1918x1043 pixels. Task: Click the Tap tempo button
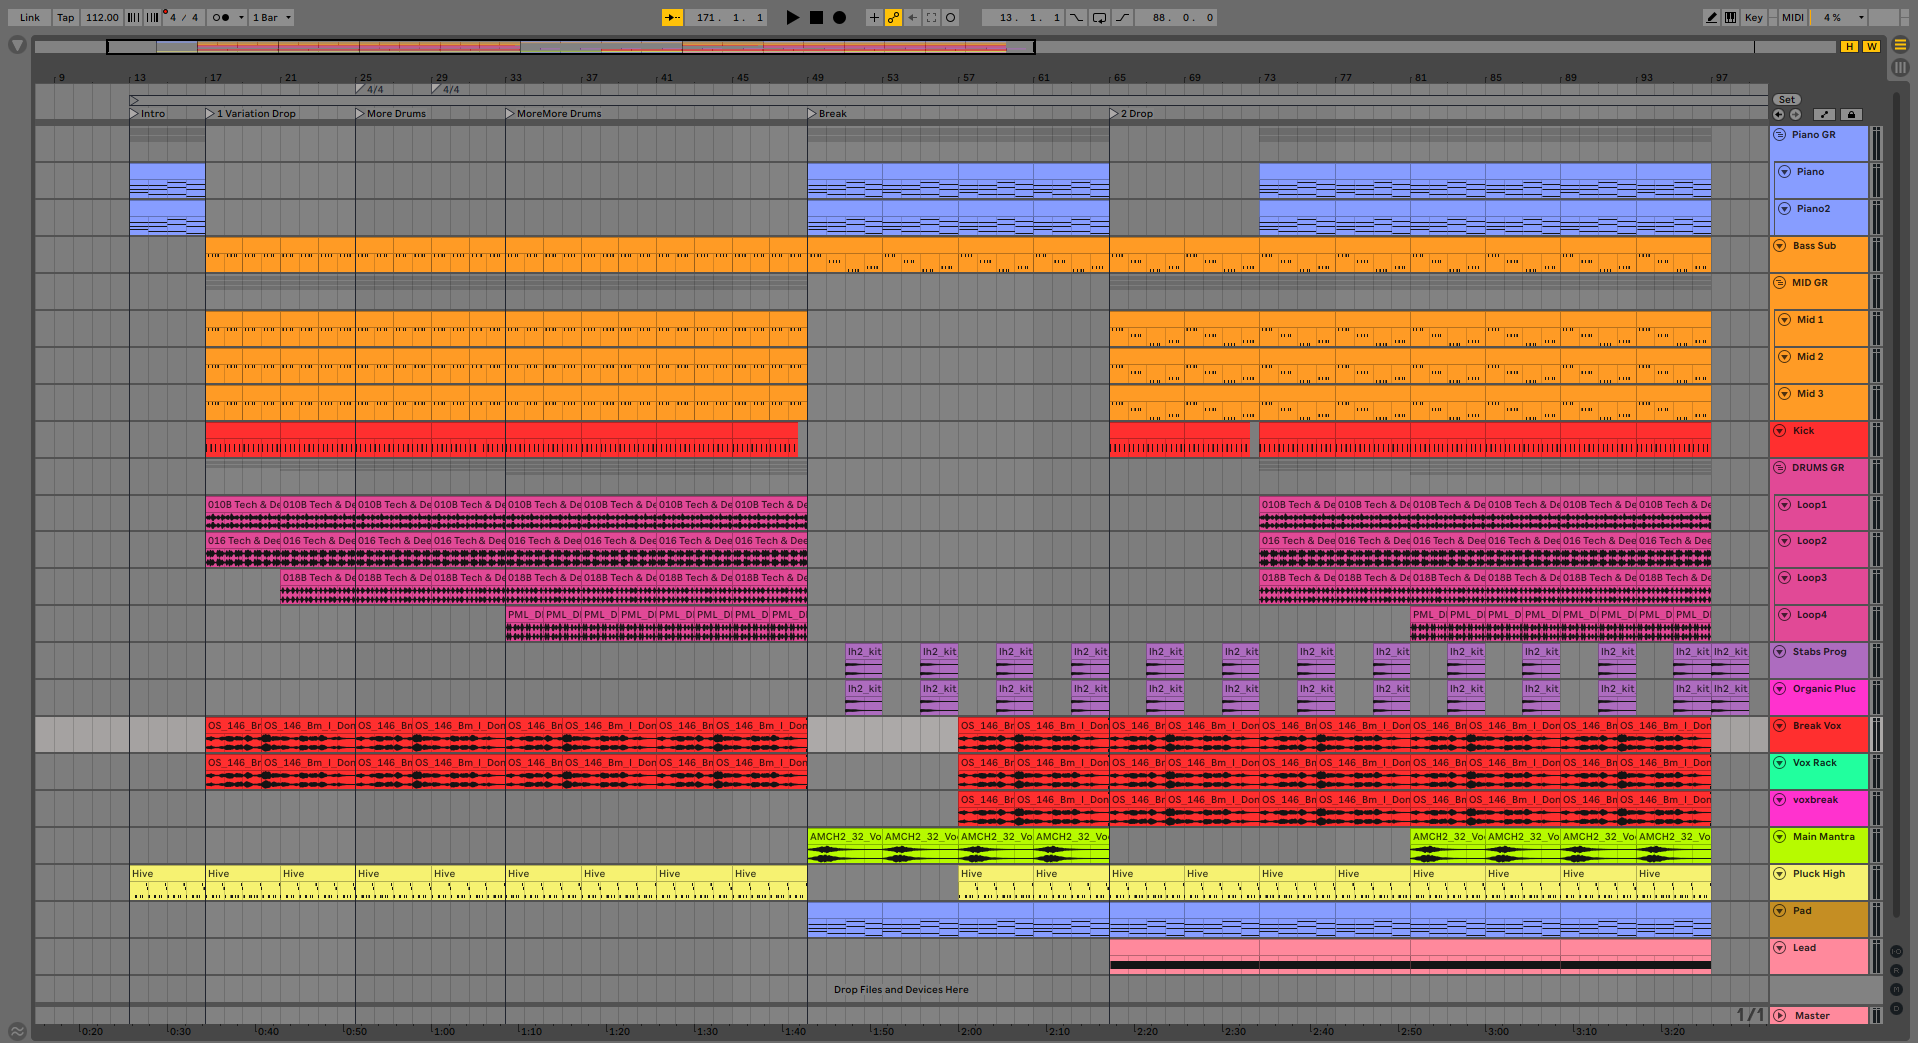coord(65,17)
